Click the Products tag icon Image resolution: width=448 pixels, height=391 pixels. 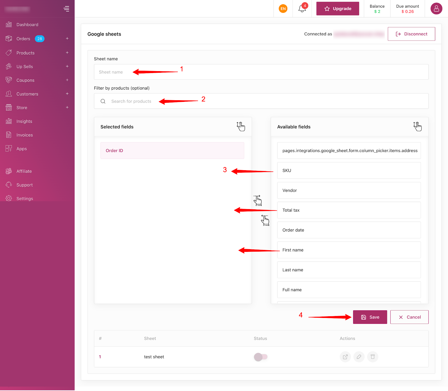[x=9, y=53]
